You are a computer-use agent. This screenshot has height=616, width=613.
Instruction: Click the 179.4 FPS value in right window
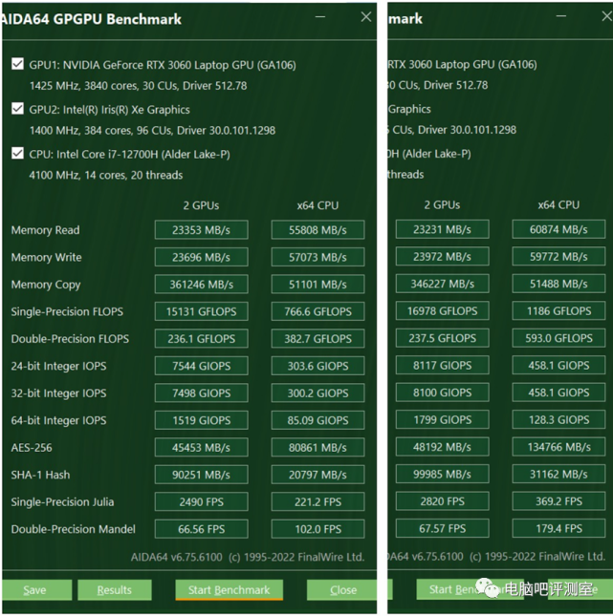(558, 528)
